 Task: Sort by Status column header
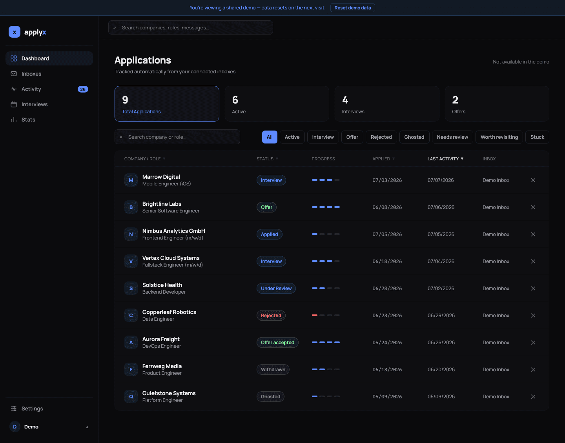pos(267,159)
